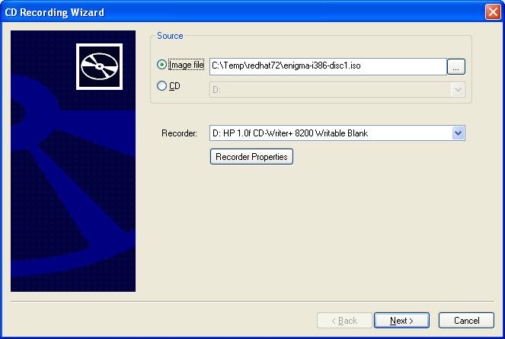The image size is (505, 339).
Task: Proceed with the Next button
Action: click(x=401, y=321)
